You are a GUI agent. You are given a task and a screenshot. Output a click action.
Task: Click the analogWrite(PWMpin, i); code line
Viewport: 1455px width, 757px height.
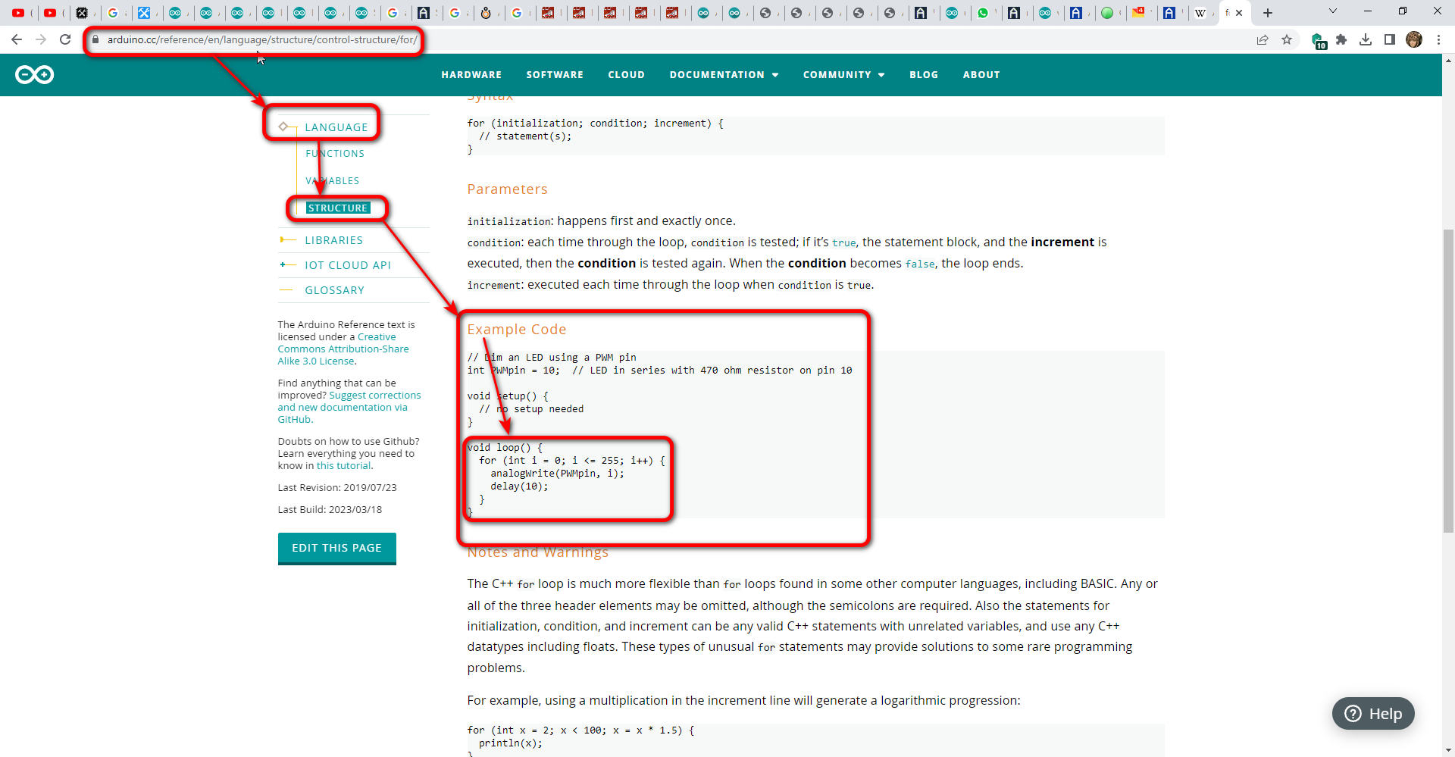557,474
